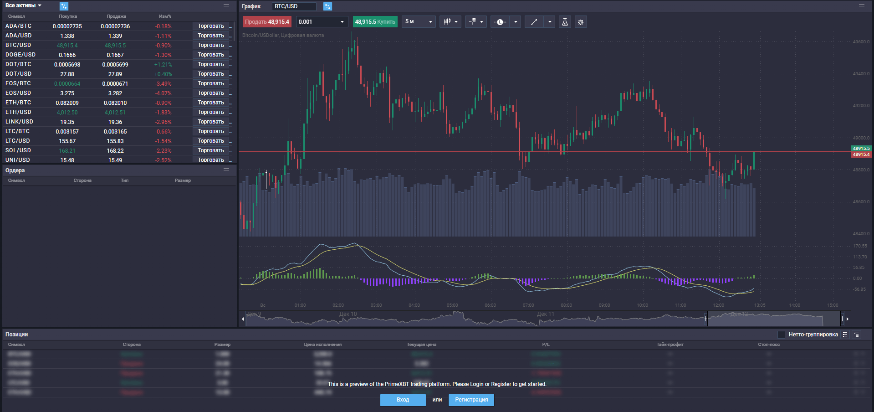The width and height of the screenshot is (874, 412).
Task: Click the ellipsis after SOL/USD Торговать
Action: coord(231,151)
